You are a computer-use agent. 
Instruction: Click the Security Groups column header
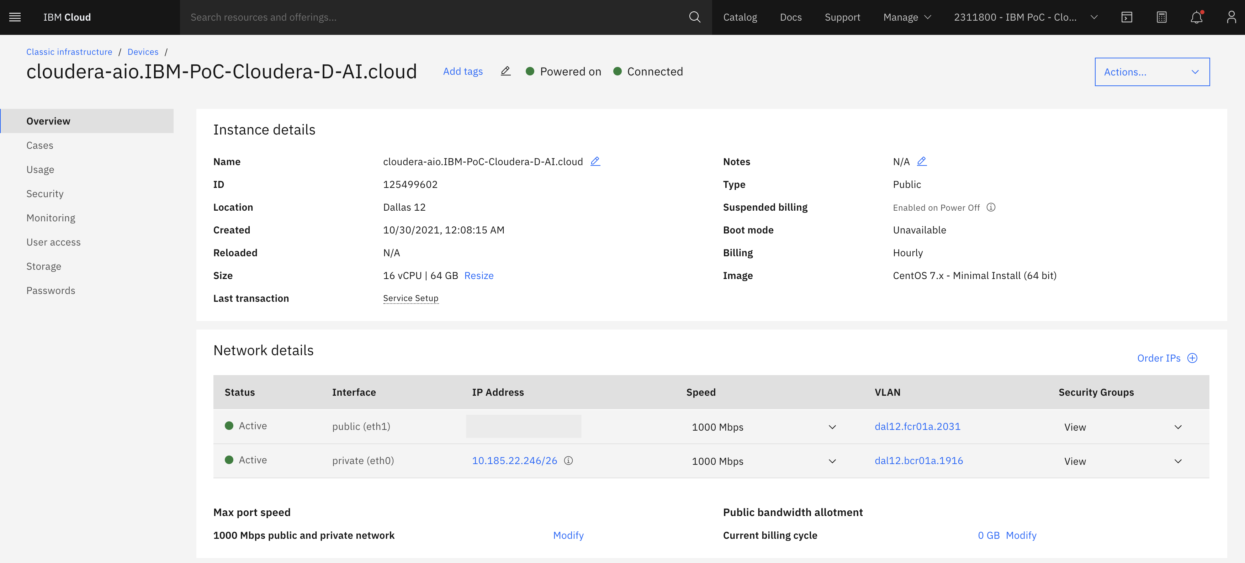coord(1096,392)
